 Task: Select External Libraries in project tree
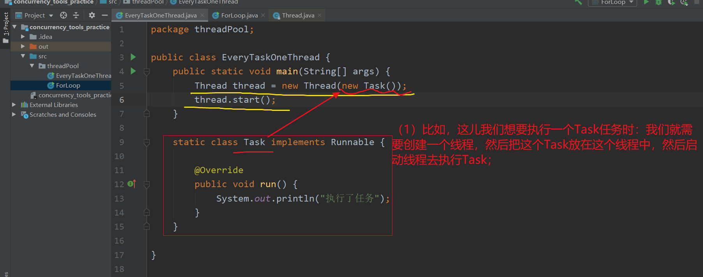click(x=53, y=105)
